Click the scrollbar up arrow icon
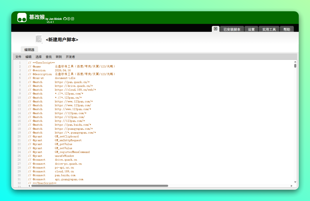This screenshot has height=201, width=310. 295,62
